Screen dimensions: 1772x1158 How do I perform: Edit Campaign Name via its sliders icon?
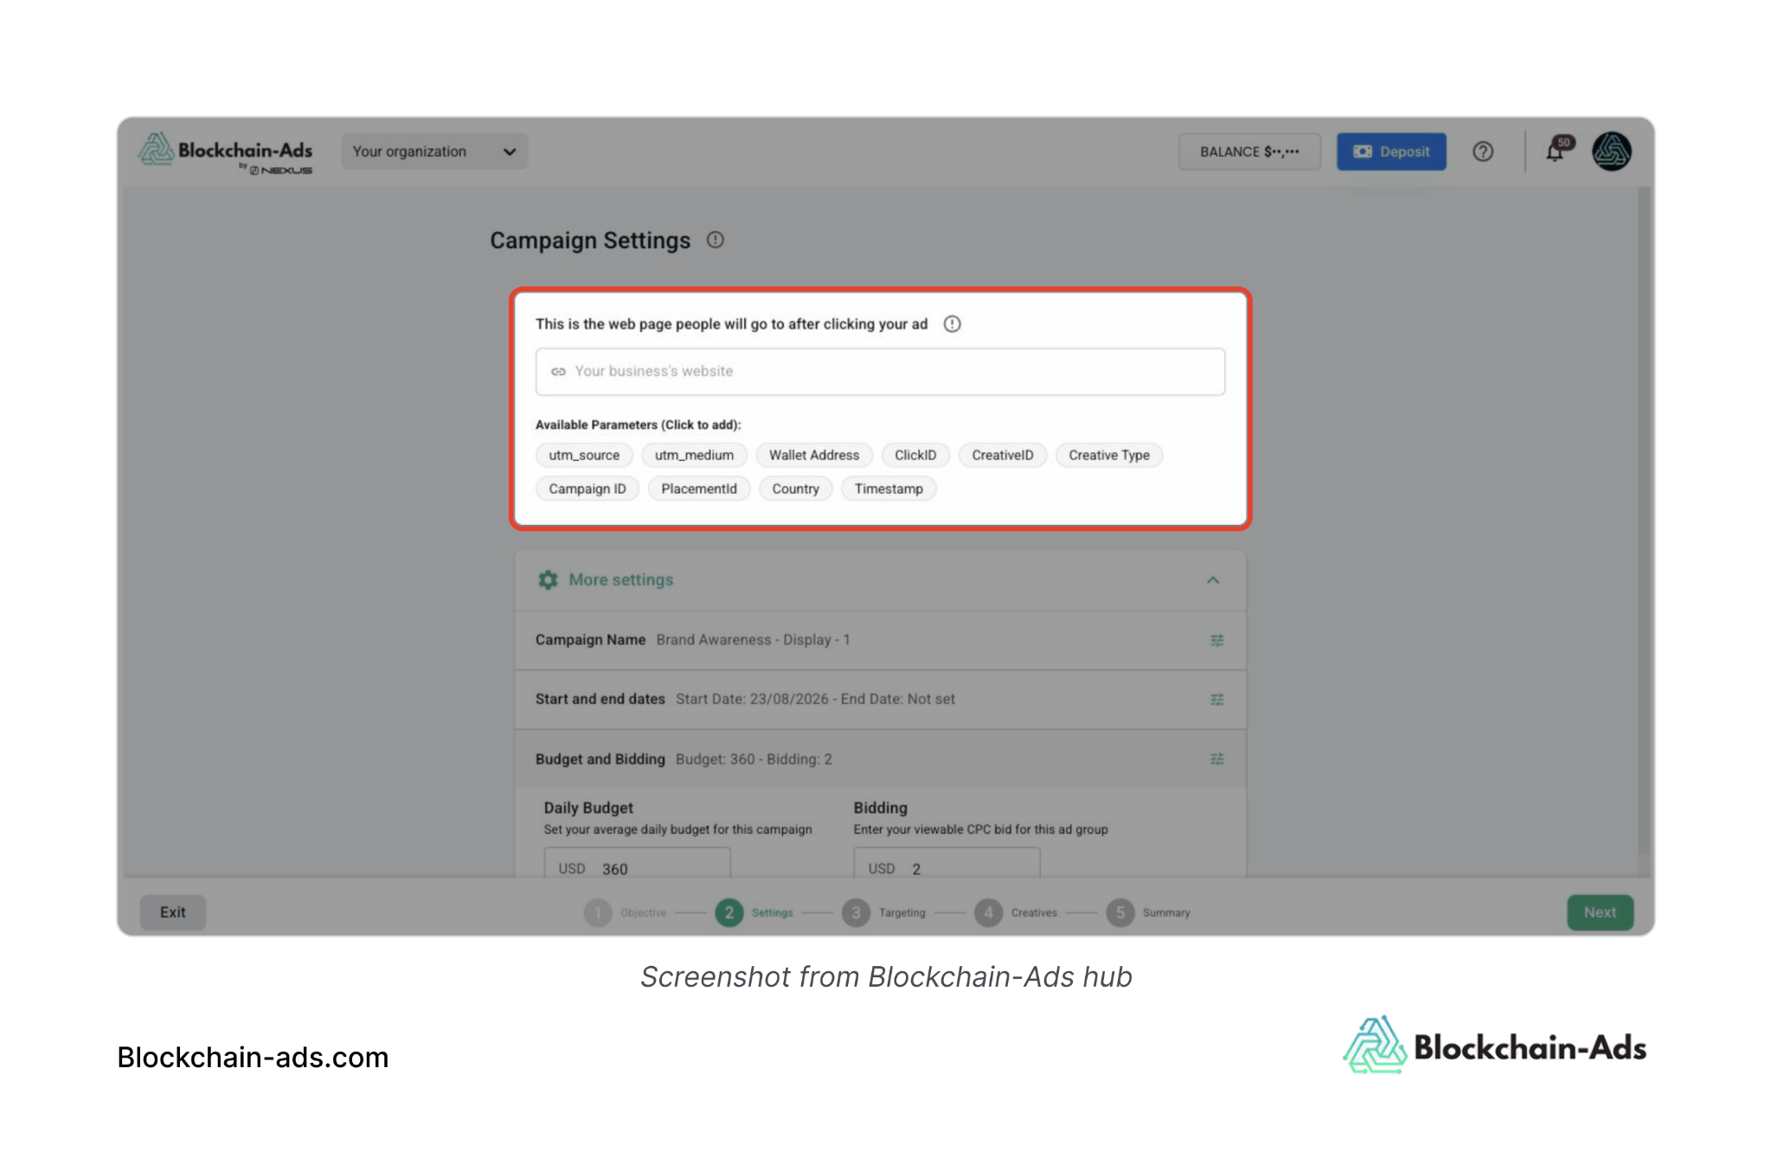pyautogui.click(x=1217, y=640)
